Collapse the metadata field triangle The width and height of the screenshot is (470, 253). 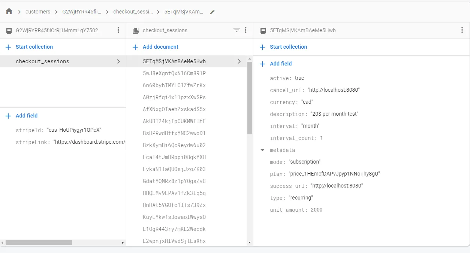[x=262, y=150]
